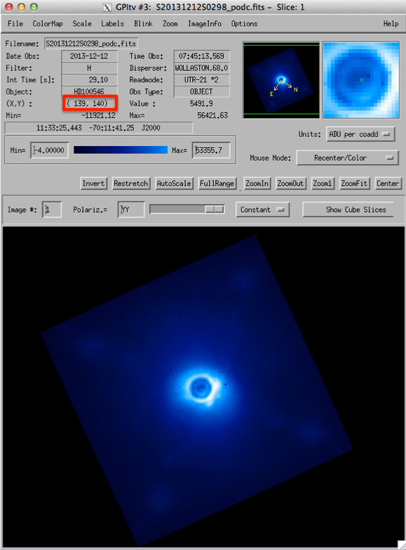
Task: Open the ColorMap menu
Action: click(48, 24)
